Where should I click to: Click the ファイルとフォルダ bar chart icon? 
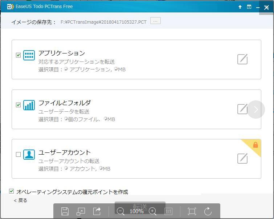click(29, 105)
